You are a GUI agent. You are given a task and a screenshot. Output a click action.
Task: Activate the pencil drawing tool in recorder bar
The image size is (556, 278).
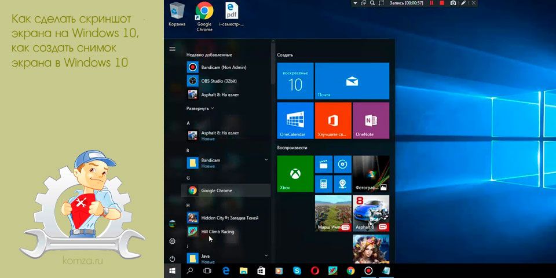pyautogui.click(x=463, y=3)
